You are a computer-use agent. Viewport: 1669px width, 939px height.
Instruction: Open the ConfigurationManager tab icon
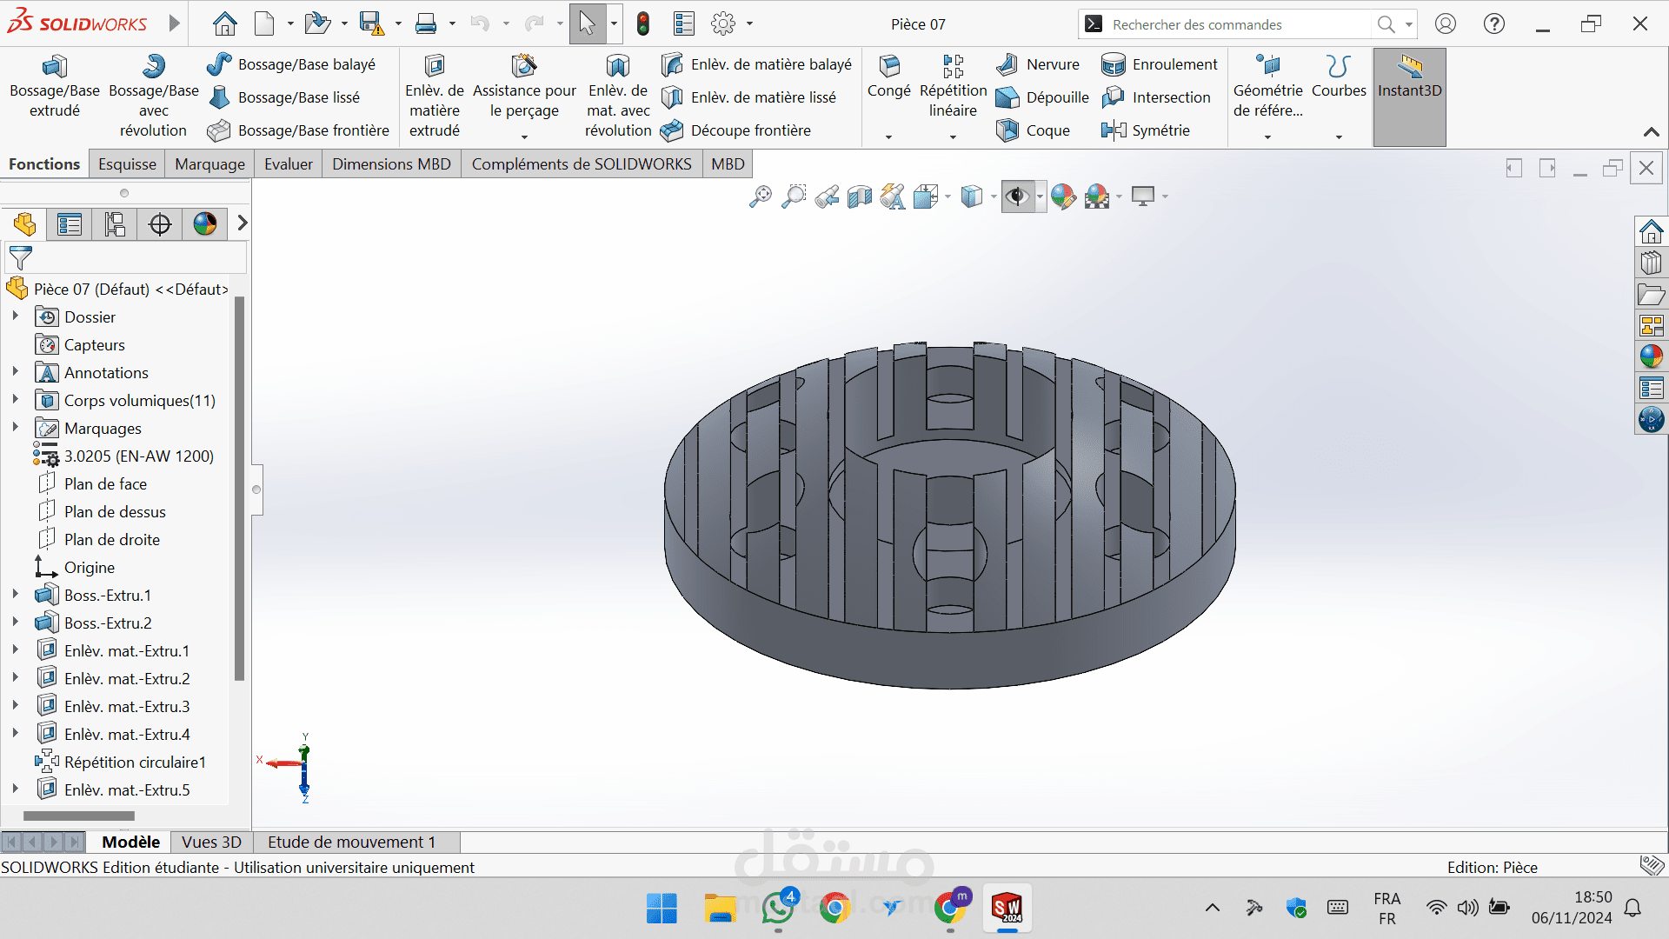pyautogui.click(x=115, y=224)
